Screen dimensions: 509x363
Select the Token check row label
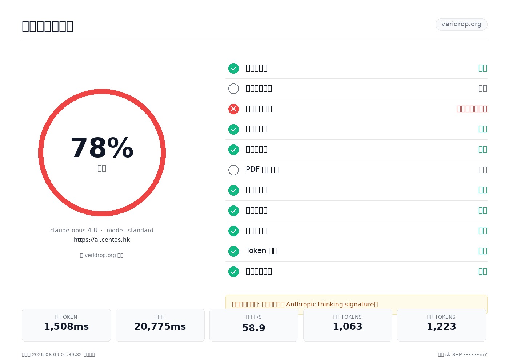[261, 251]
